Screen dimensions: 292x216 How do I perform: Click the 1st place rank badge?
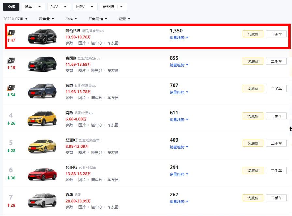click(11, 33)
